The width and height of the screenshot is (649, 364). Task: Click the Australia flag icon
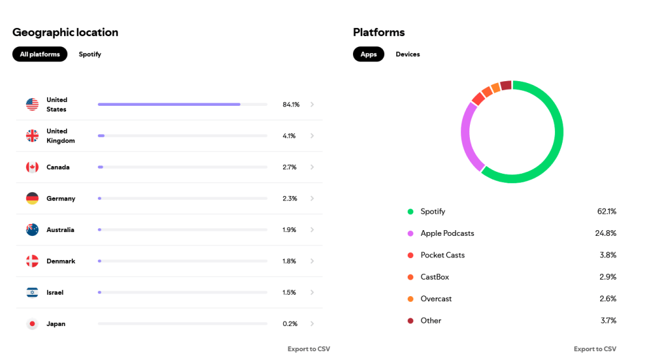click(x=32, y=230)
